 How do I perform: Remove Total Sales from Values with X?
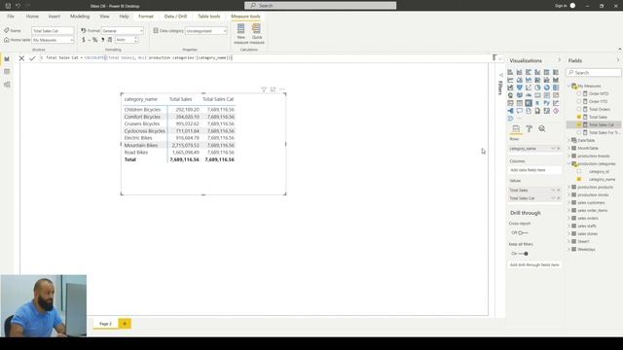(x=558, y=191)
